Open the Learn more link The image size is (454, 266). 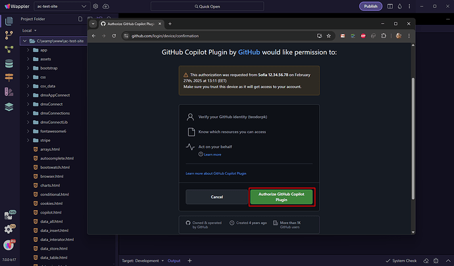coord(213,154)
